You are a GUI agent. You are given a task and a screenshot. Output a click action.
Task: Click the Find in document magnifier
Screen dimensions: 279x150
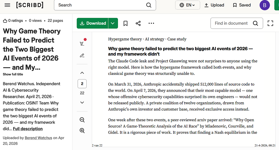pyautogui.click(x=256, y=23)
